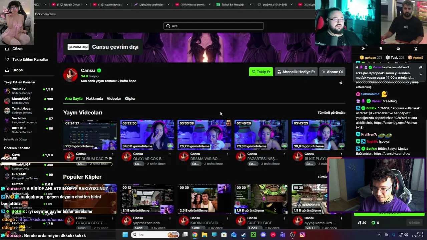Open Discord from the taskbar
Viewport: 427px width, 240px height.
pyautogui.click(x=263, y=235)
